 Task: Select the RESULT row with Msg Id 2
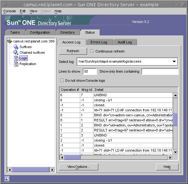[x=116, y=130]
